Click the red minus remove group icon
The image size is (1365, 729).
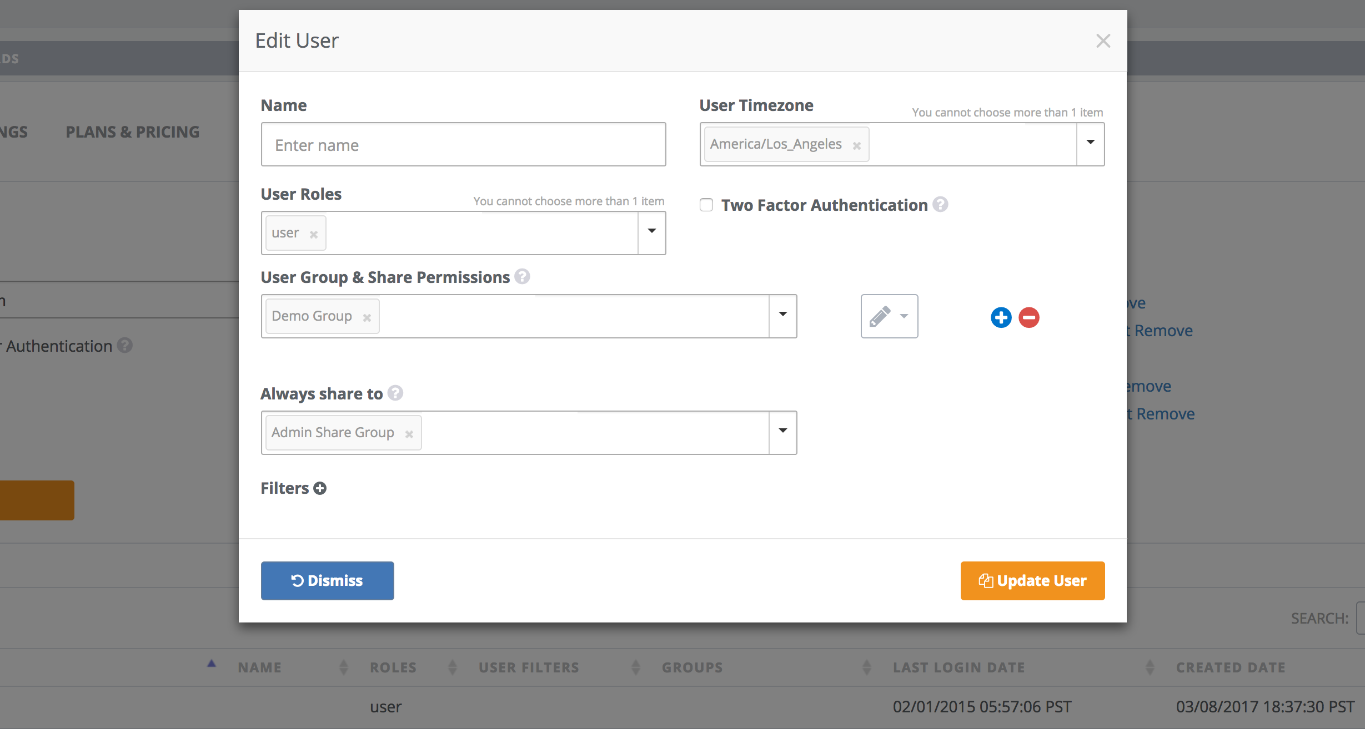click(1029, 317)
